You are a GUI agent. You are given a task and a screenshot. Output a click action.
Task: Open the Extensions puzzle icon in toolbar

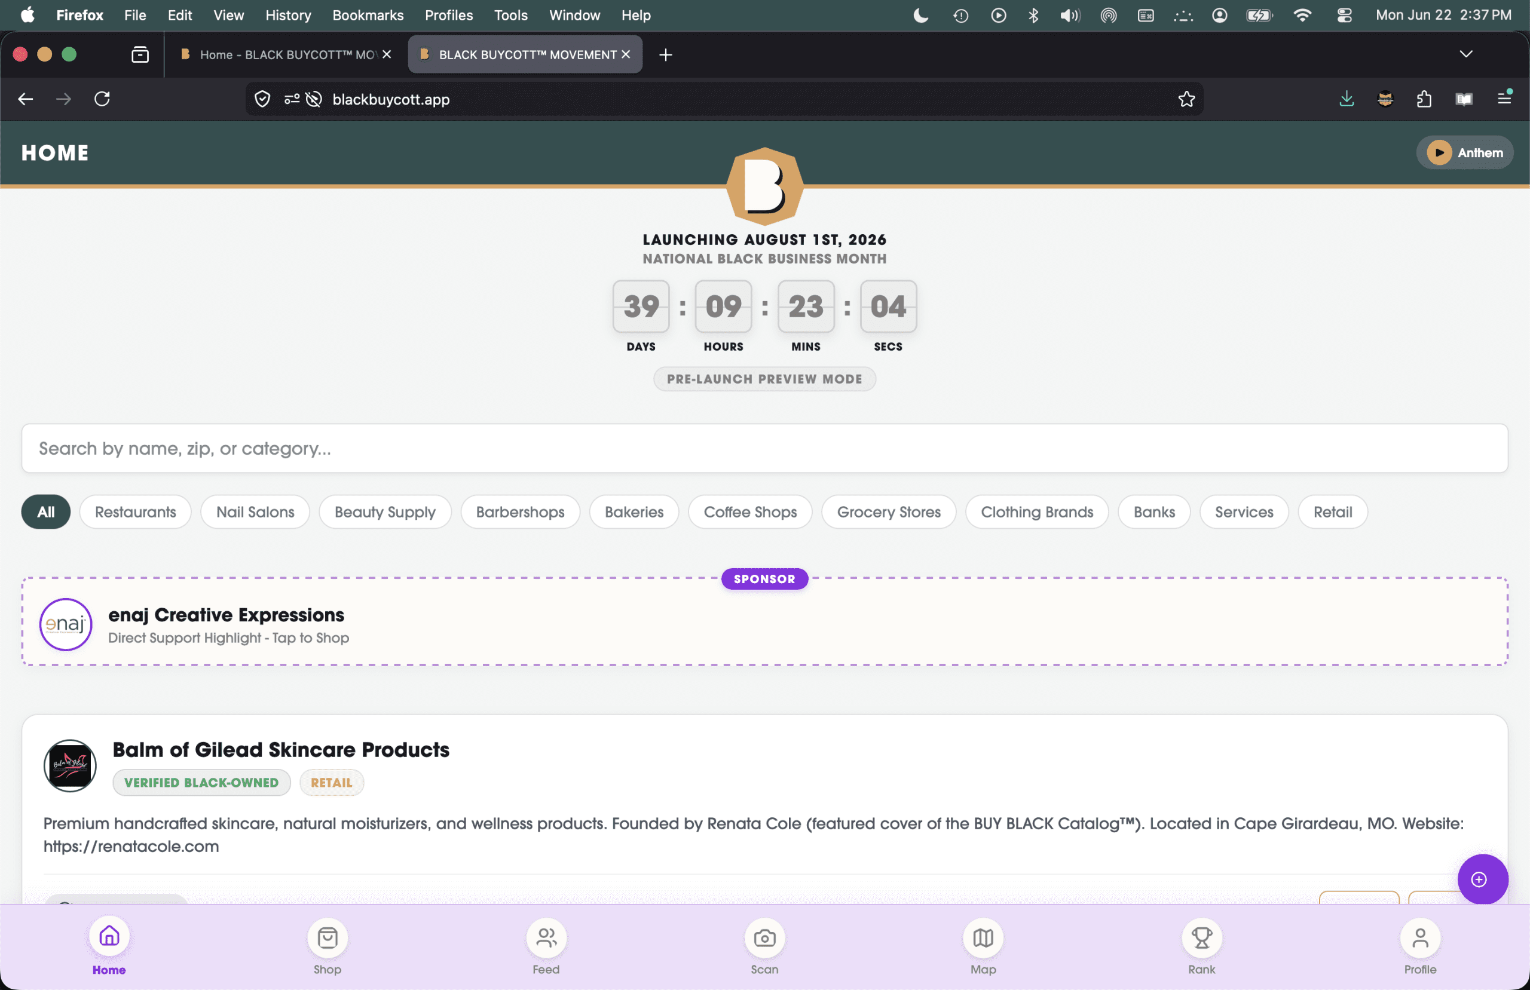1424,99
